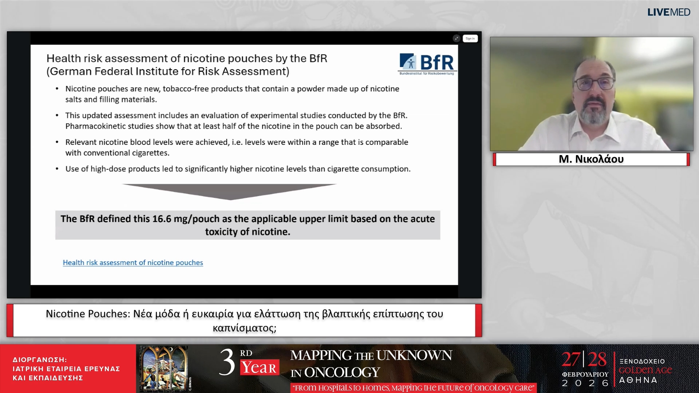Click the BfR logo on slide

click(x=427, y=62)
